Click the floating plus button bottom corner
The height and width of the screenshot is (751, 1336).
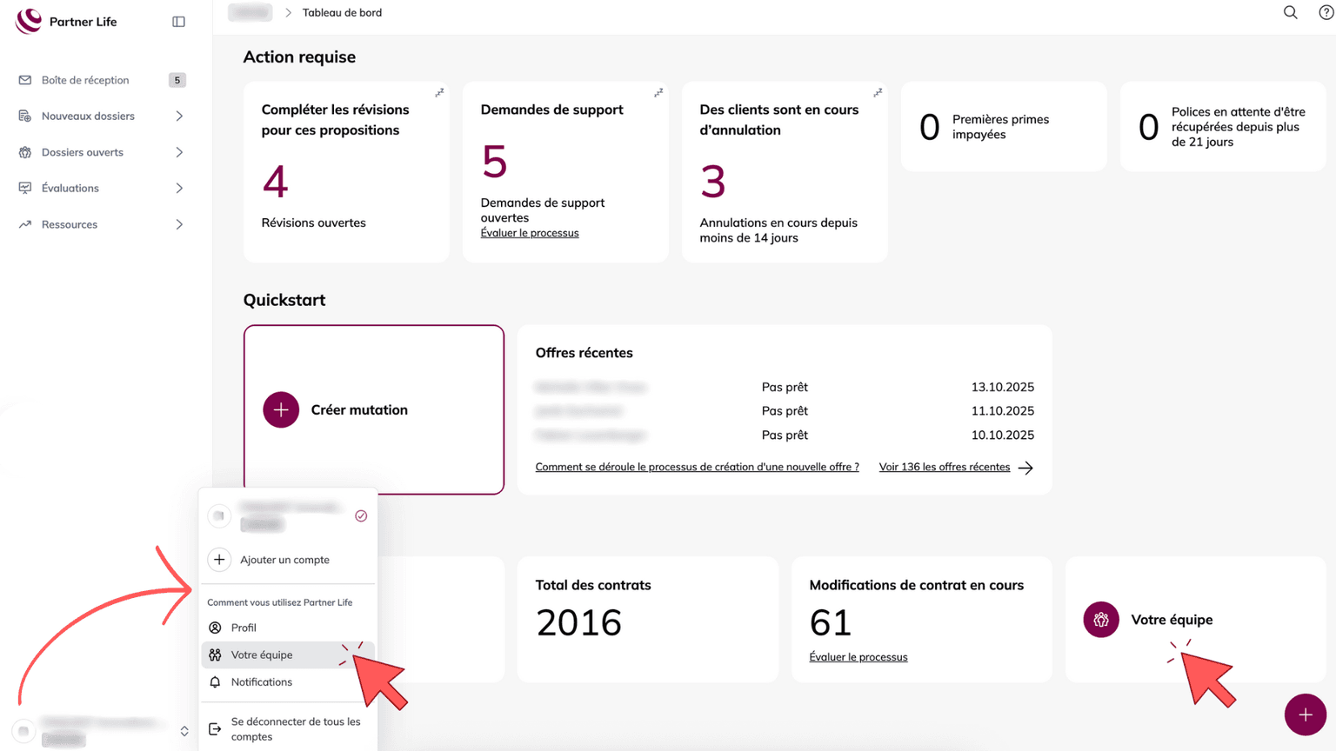coord(1305,714)
